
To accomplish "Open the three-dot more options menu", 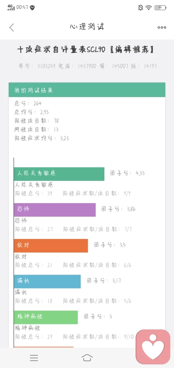I will 162,28.
